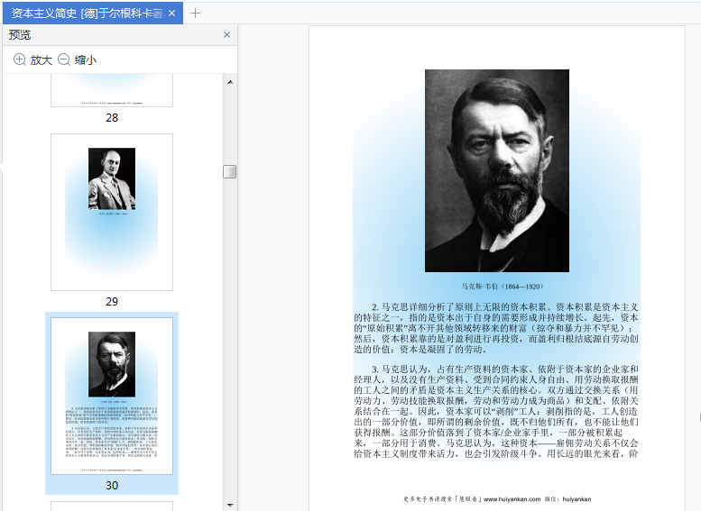Screen dimensions: 701x511
Task: Select the page 28 thumbnail
Action: 112,91
